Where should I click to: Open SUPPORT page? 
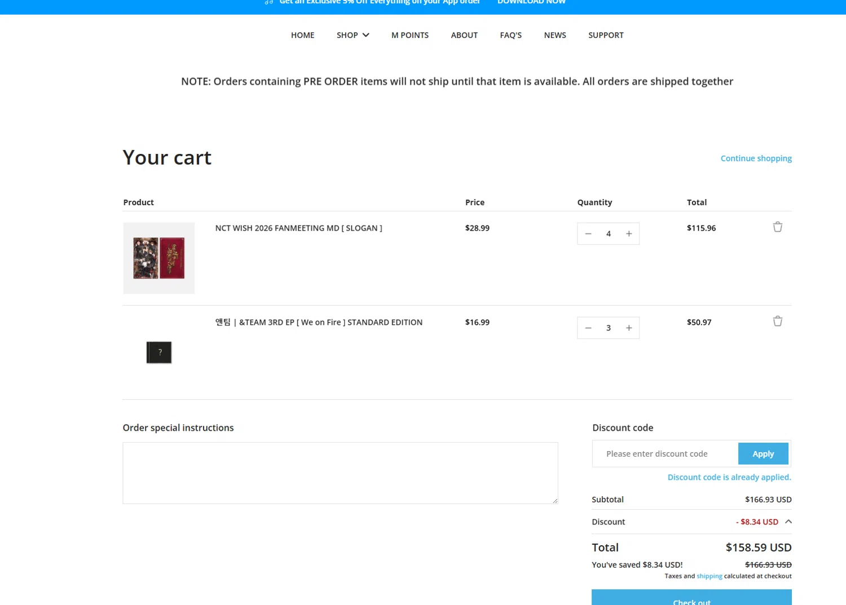[x=606, y=35]
